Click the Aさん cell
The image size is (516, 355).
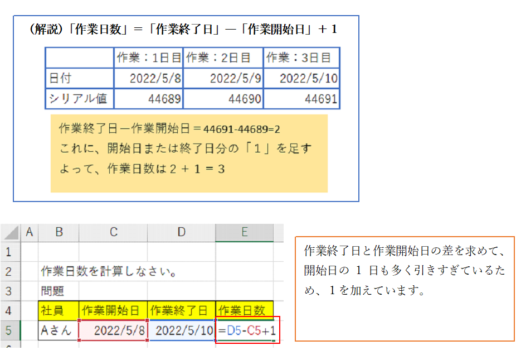pos(59,330)
